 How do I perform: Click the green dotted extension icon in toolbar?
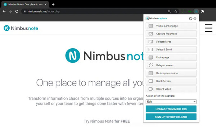point(184,11)
